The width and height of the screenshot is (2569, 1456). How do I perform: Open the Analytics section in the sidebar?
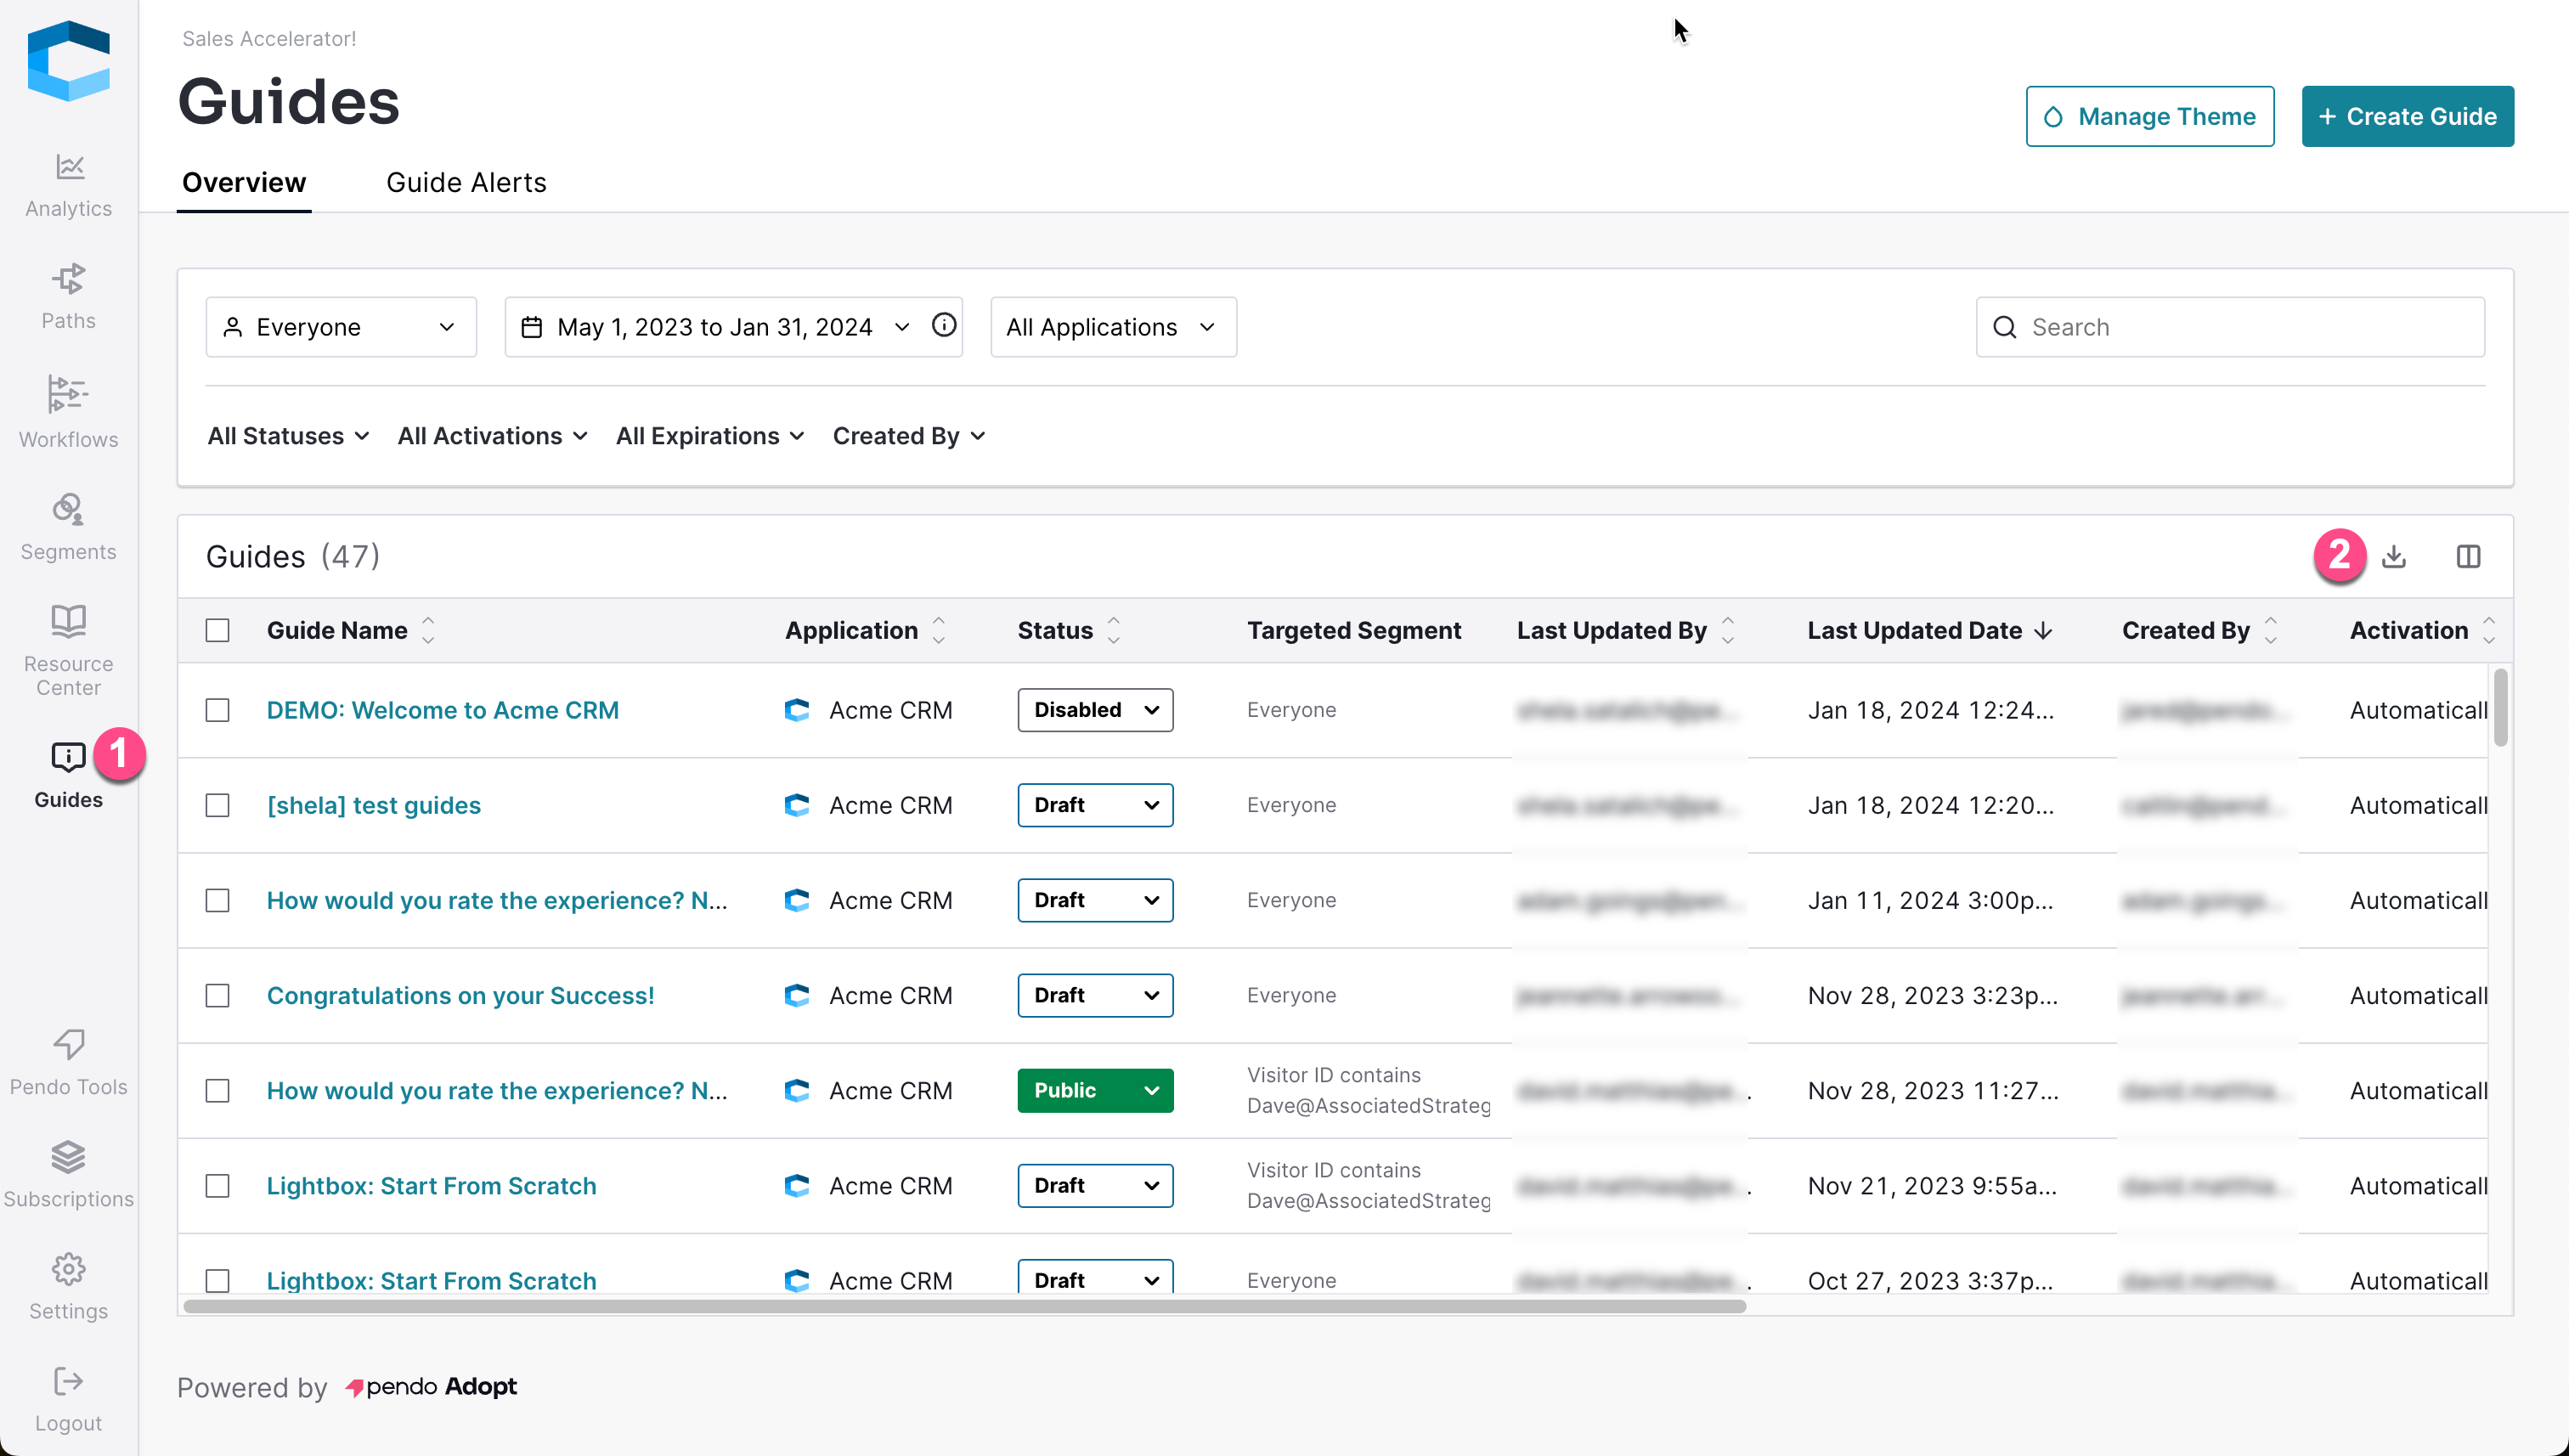point(68,184)
